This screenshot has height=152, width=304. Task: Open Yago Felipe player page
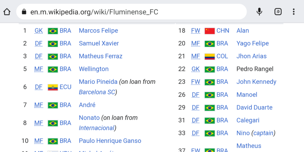point(252,43)
